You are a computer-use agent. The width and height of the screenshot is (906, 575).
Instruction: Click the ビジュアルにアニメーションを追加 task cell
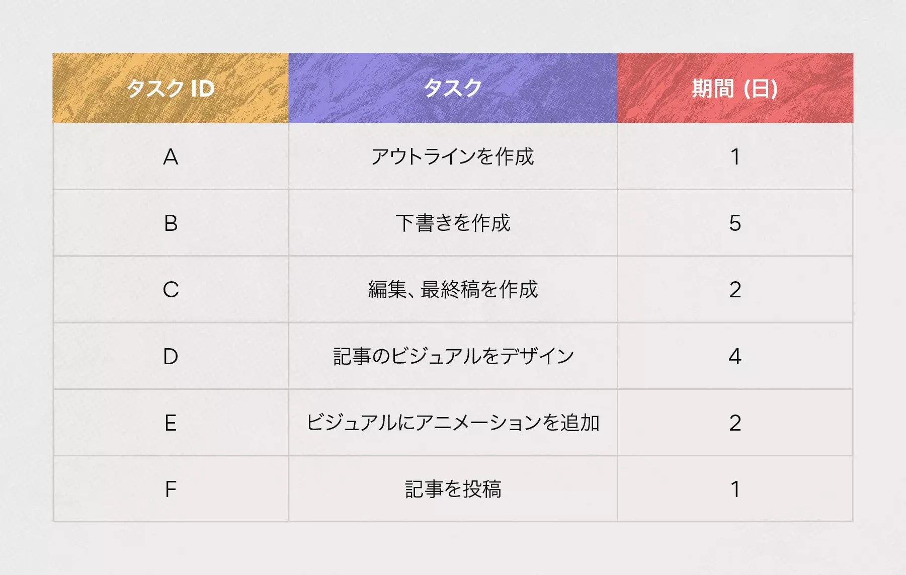[453, 423]
